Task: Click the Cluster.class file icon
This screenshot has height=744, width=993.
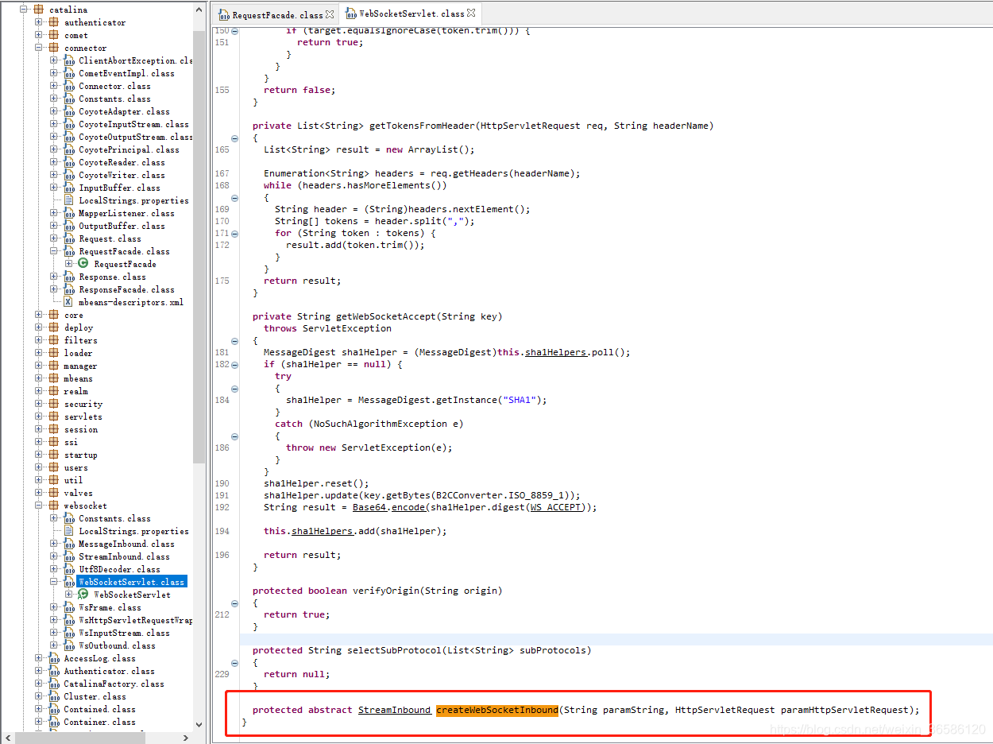Action: point(54,696)
